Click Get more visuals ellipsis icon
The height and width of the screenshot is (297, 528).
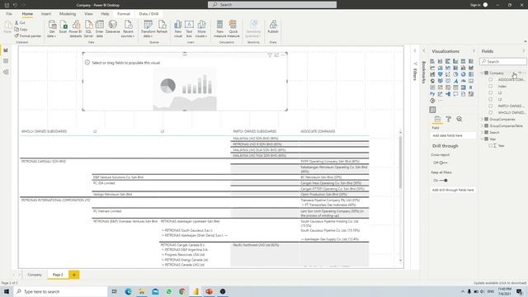(x=440, y=101)
